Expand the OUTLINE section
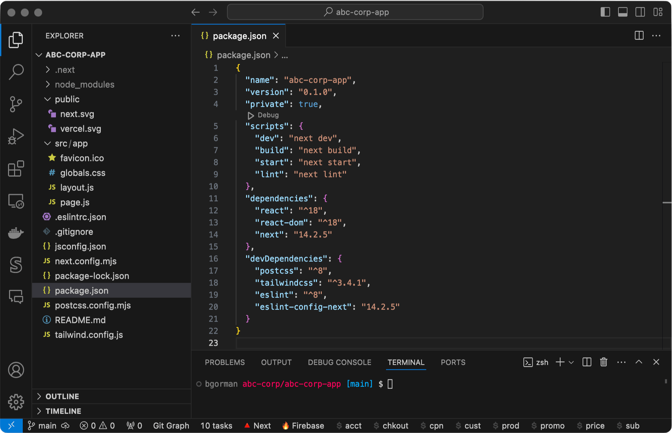Viewport: 672px width, 433px height. [x=111, y=396]
